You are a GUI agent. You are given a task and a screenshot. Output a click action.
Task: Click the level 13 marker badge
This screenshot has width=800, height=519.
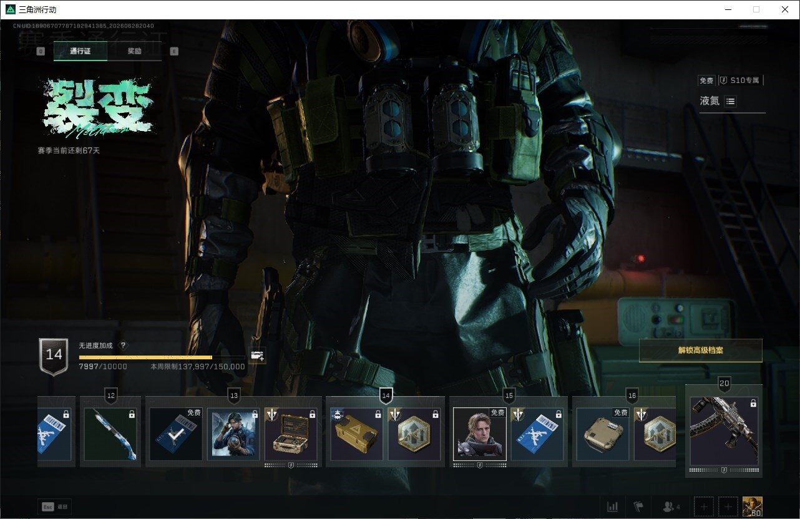234,395
